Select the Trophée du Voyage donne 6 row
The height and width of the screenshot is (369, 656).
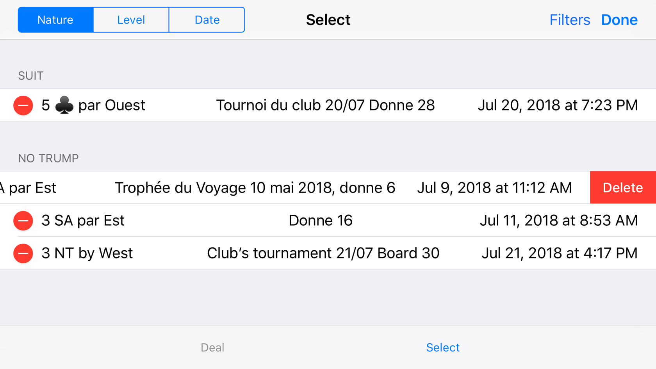(x=255, y=188)
